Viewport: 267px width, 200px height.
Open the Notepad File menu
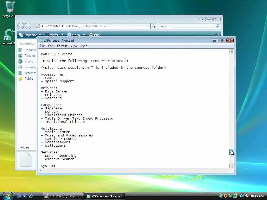click(x=42, y=46)
